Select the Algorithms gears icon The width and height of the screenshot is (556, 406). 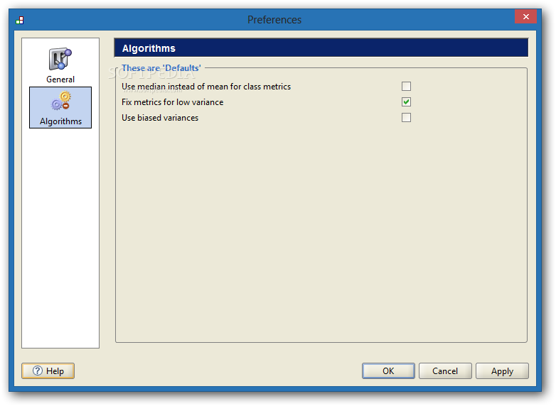coord(61,101)
